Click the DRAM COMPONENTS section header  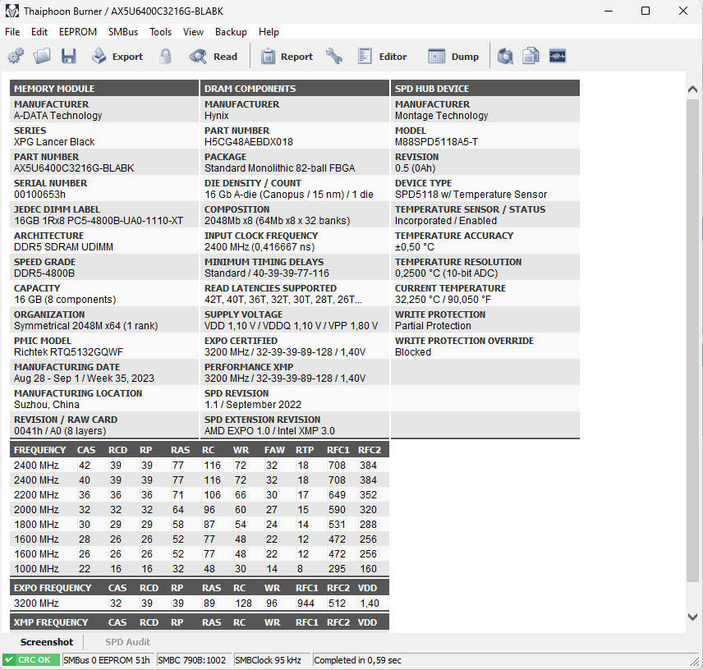(295, 89)
